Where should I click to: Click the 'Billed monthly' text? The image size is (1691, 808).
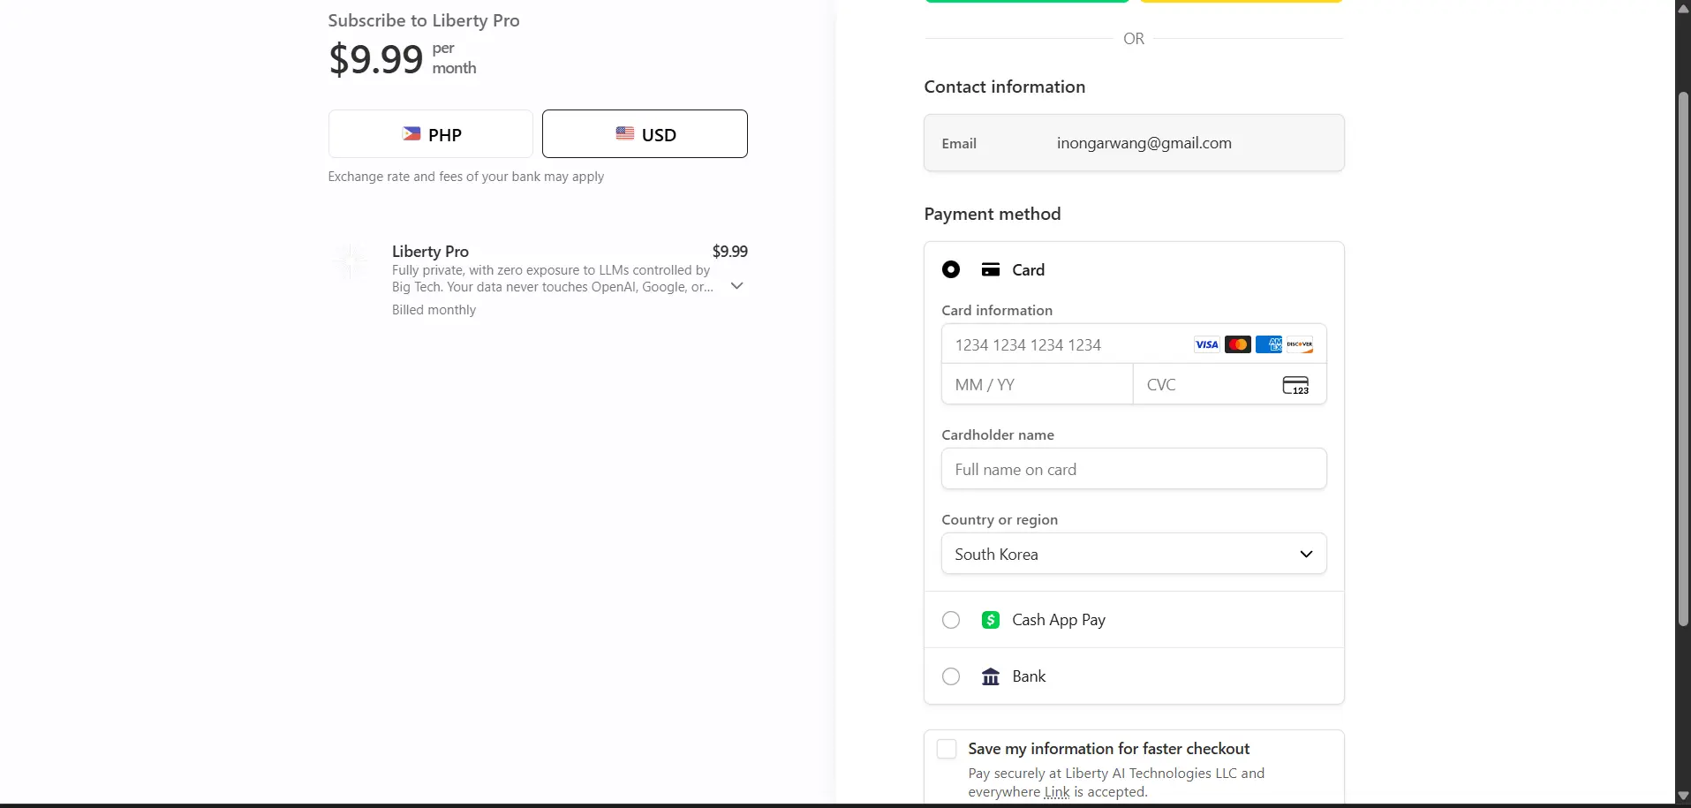click(434, 310)
